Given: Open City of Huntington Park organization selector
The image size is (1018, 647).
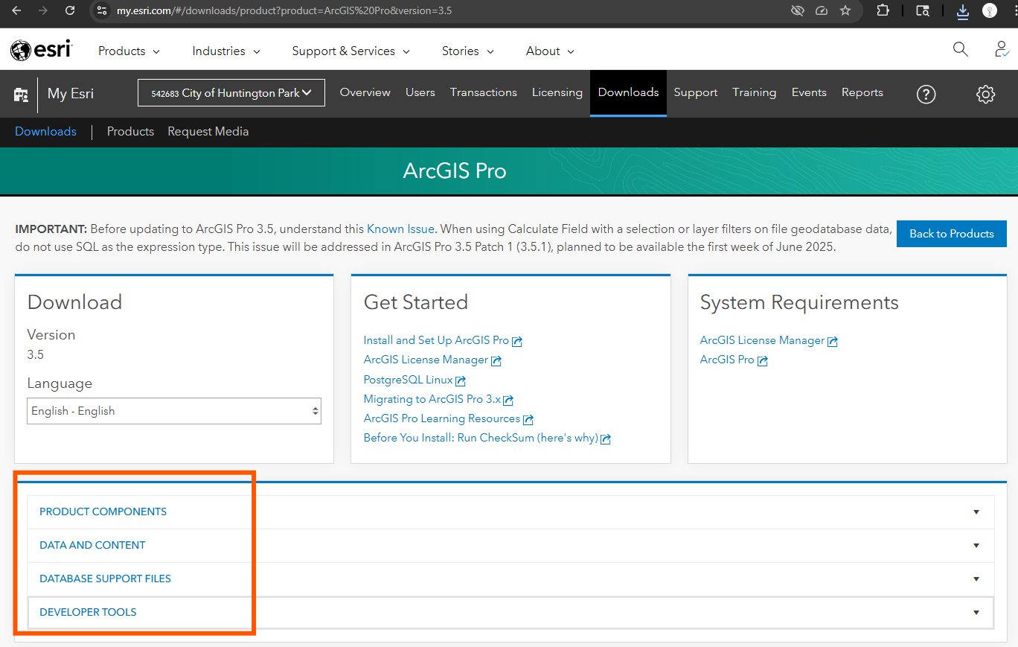Looking at the screenshot, I should 231,92.
